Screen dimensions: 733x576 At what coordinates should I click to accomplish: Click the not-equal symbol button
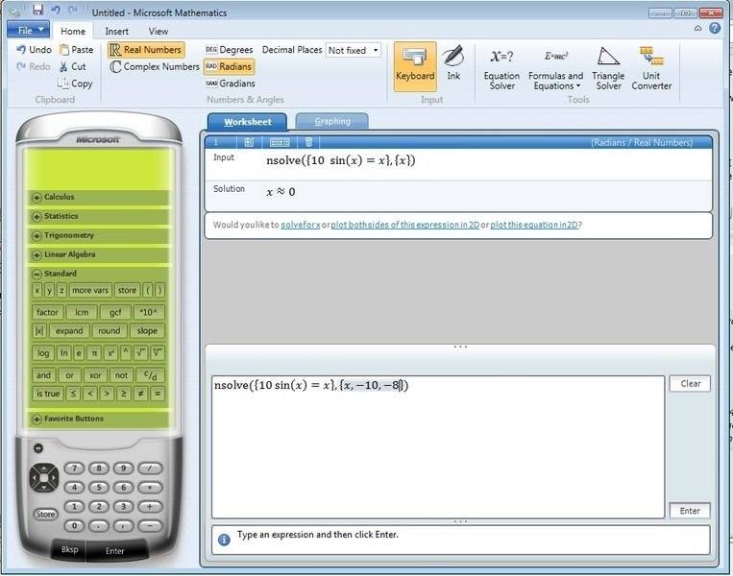pos(139,394)
